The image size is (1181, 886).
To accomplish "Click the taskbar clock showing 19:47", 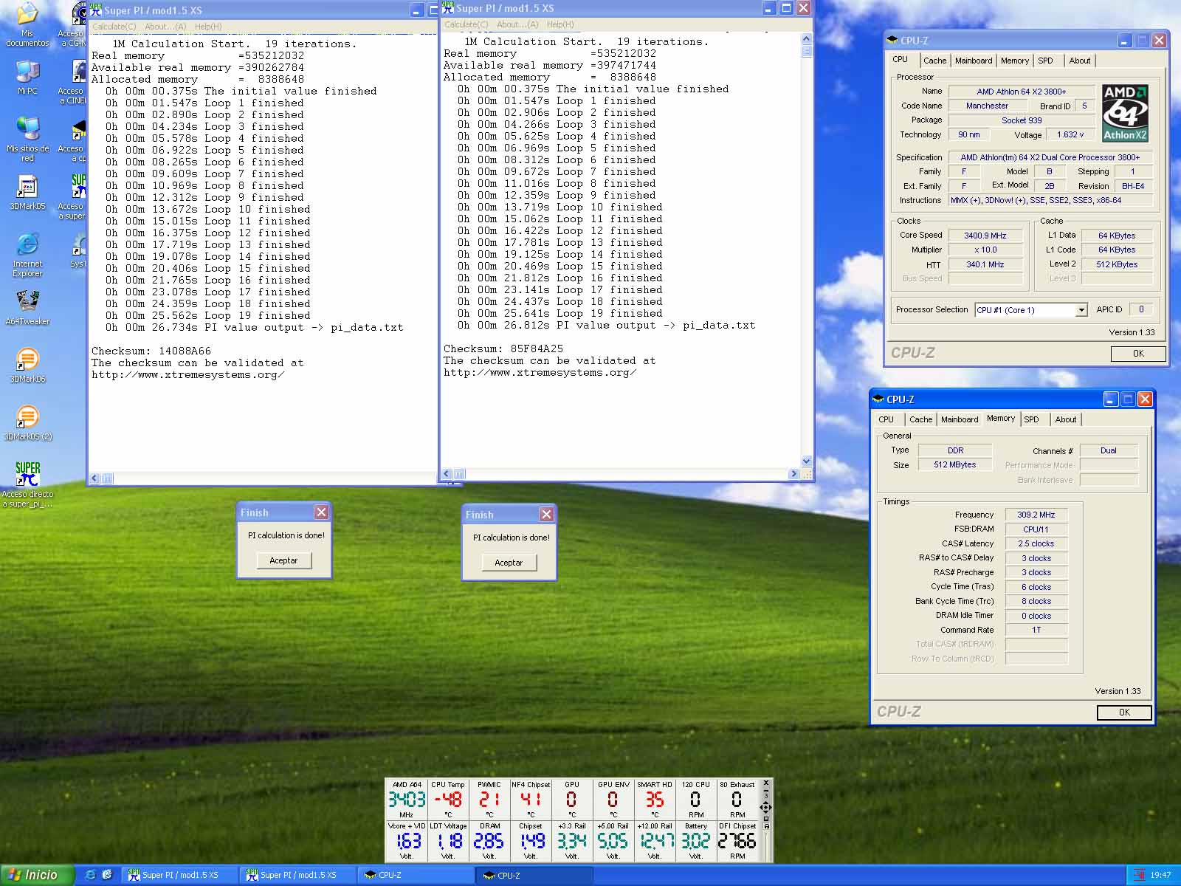I will point(1160,875).
